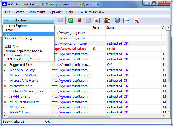Select the IE site on Microsoft.com bookmark

(27, 91)
